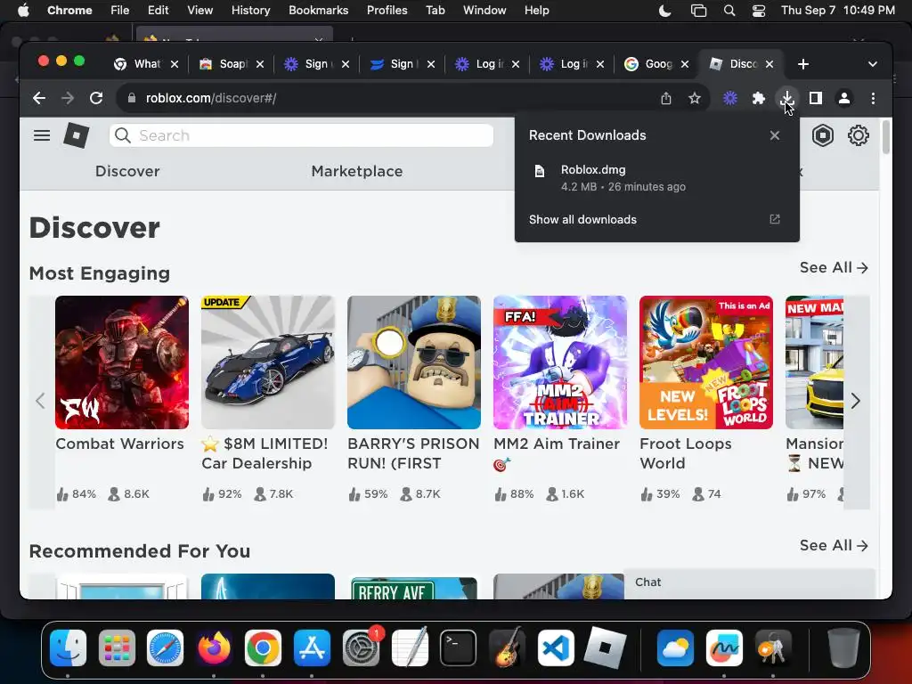Open downloads page via external-link icon
The width and height of the screenshot is (912, 684).
(x=774, y=219)
